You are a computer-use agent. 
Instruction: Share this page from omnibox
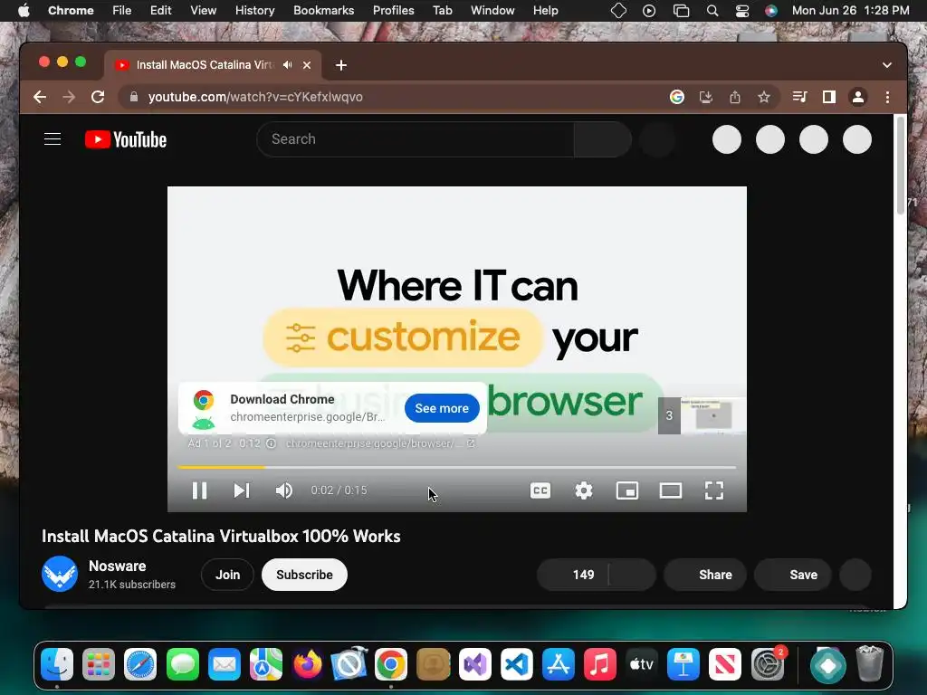(x=735, y=97)
